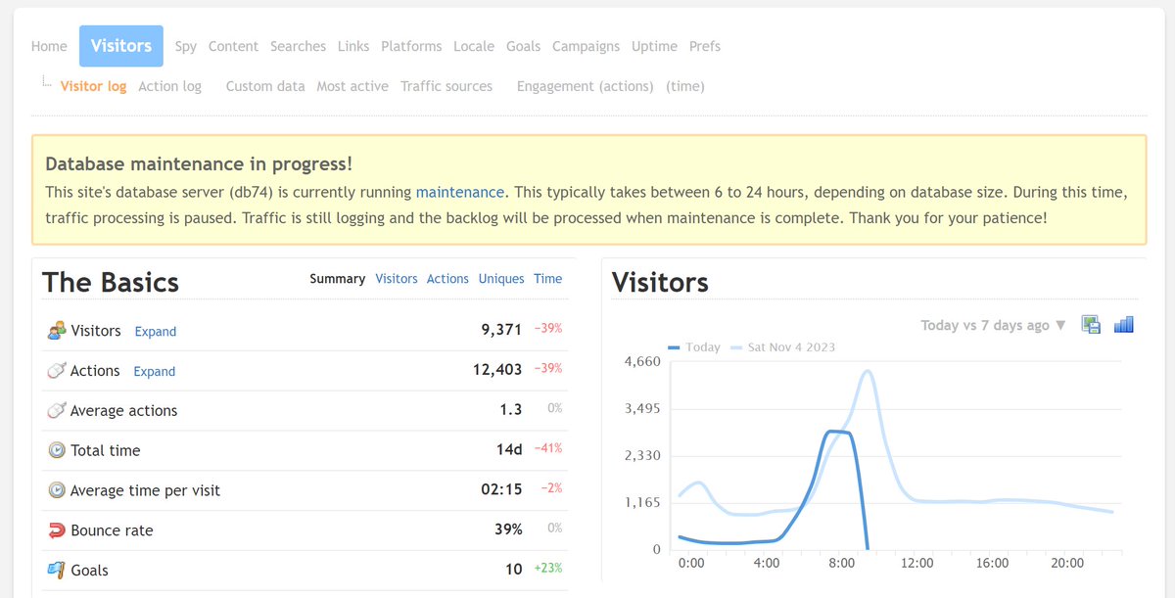The width and height of the screenshot is (1175, 598).
Task: Switch The Basics to Visitors view
Action: (397, 279)
